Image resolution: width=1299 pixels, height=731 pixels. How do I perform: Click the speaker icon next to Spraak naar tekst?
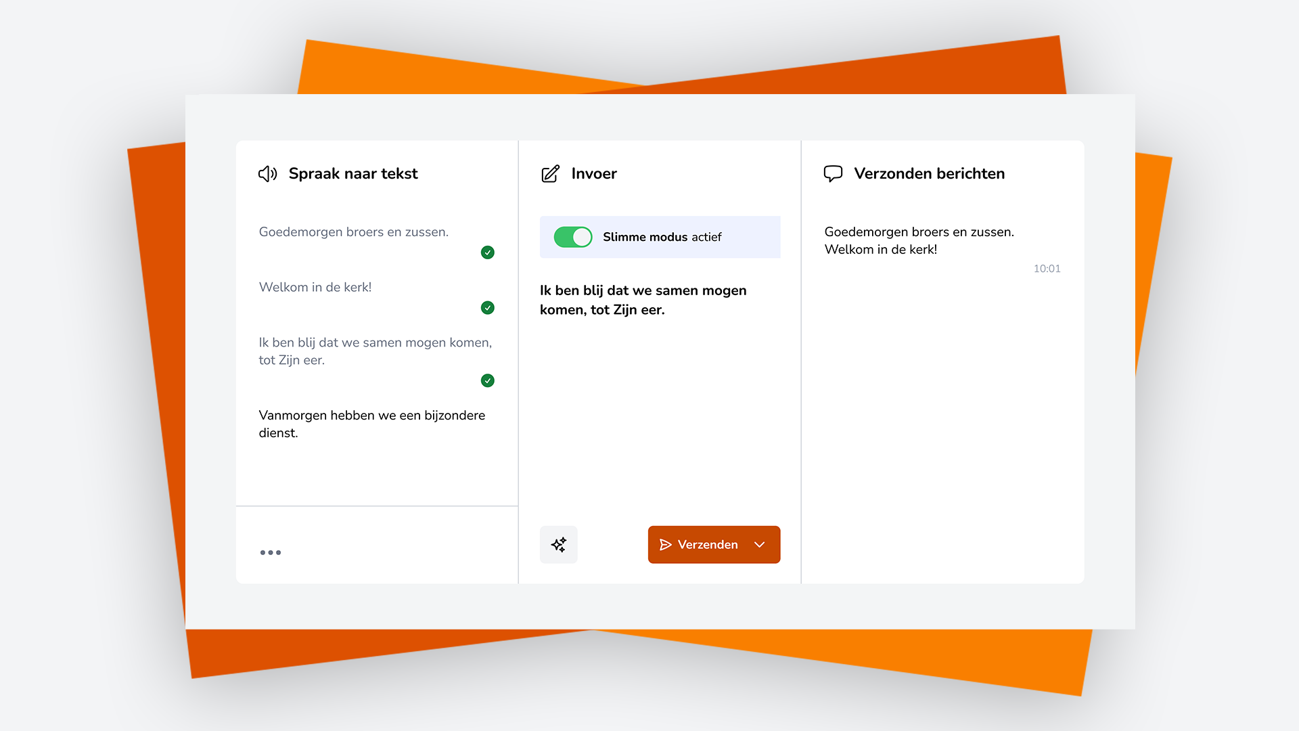(x=267, y=173)
